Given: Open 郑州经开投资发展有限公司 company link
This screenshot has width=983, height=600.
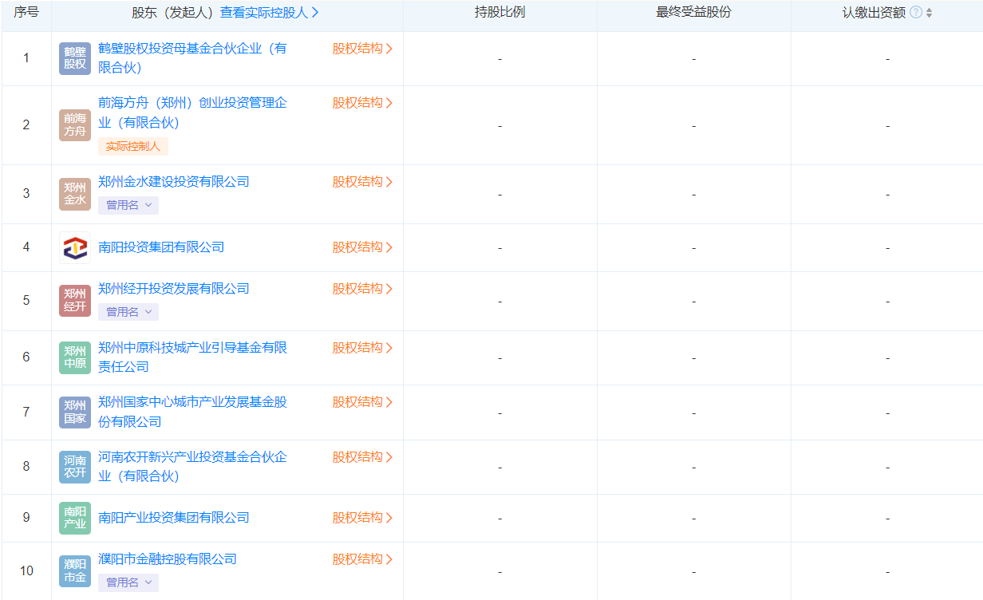Looking at the screenshot, I should click(x=174, y=289).
